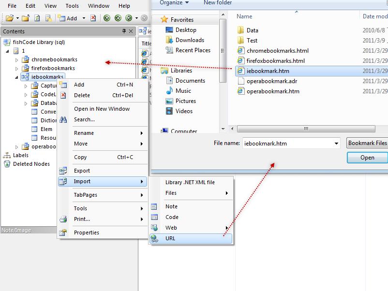Click New folder in file dialog
The image size is (388, 291).
(x=218, y=3)
